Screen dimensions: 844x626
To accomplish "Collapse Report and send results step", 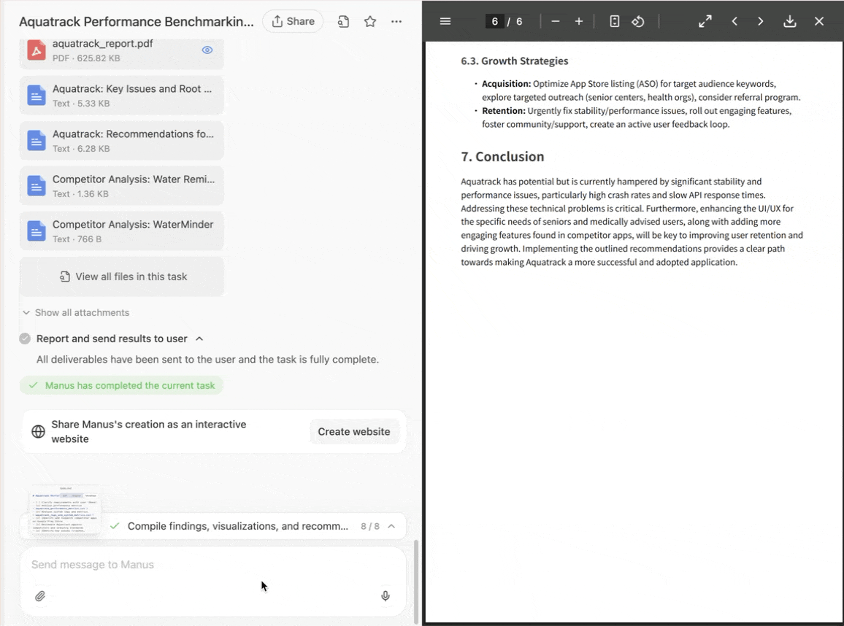I will pyautogui.click(x=199, y=339).
